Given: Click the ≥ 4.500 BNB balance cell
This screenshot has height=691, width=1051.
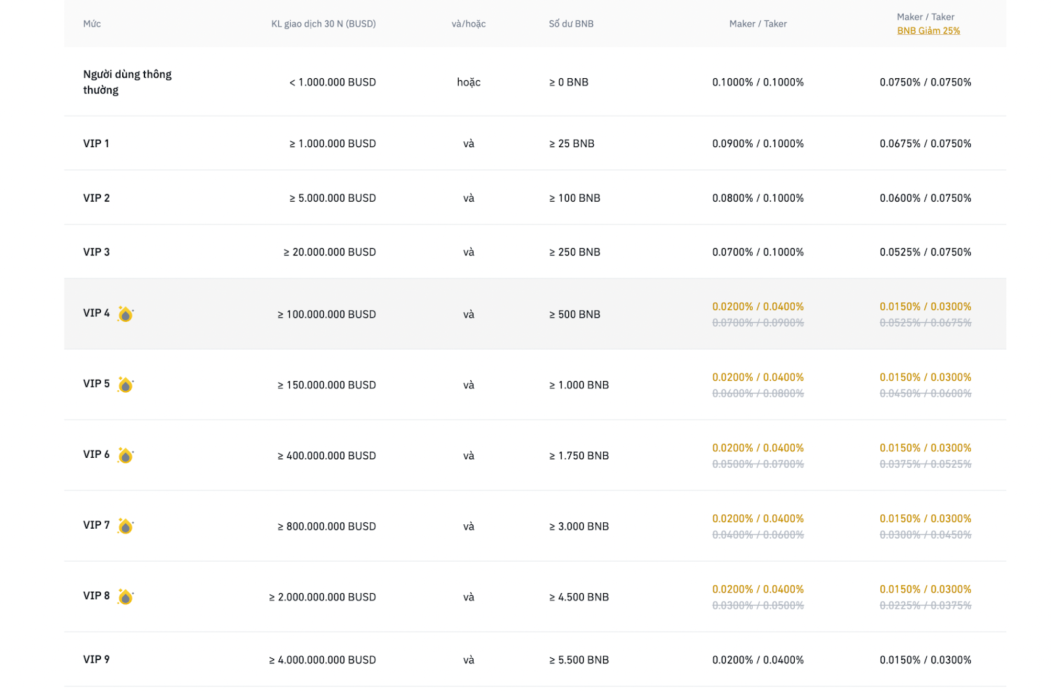Looking at the screenshot, I should coord(579,596).
